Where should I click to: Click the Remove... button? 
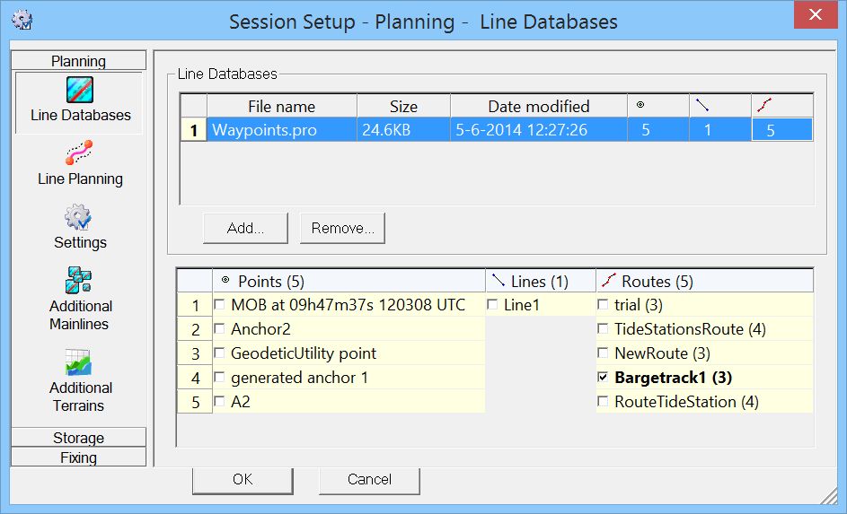point(342,228)
